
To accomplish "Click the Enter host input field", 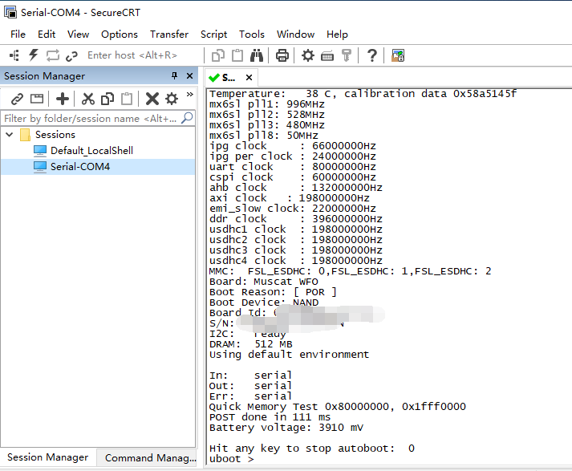I will click(142, 55).
